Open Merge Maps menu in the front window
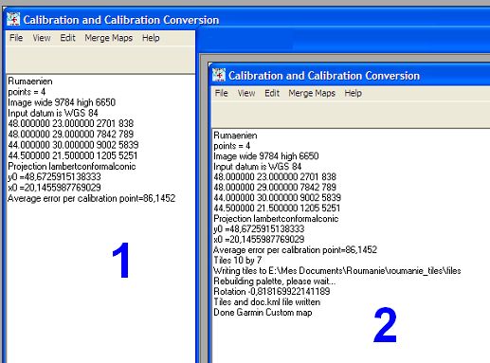 coord(312,93)
